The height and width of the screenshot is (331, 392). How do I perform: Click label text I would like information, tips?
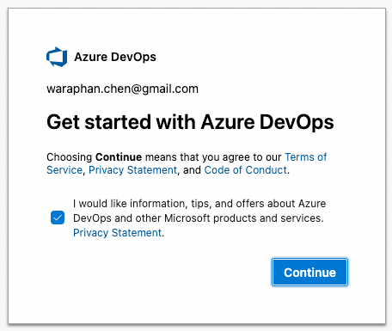142,204
